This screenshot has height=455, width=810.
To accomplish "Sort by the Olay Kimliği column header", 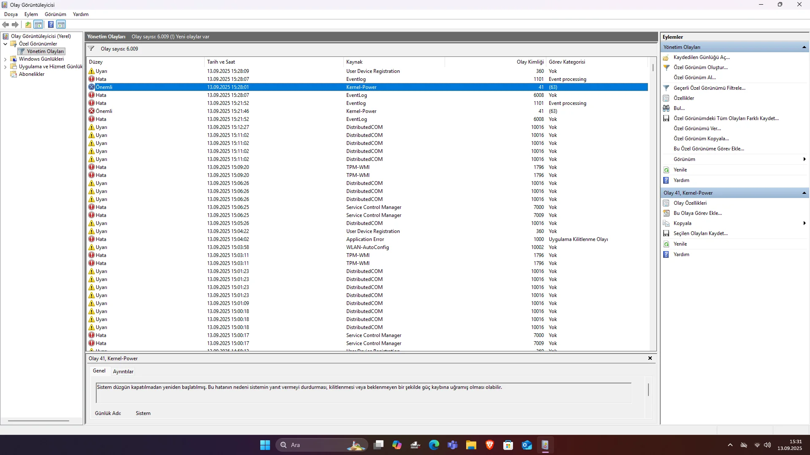I will [x=496, y=62].
